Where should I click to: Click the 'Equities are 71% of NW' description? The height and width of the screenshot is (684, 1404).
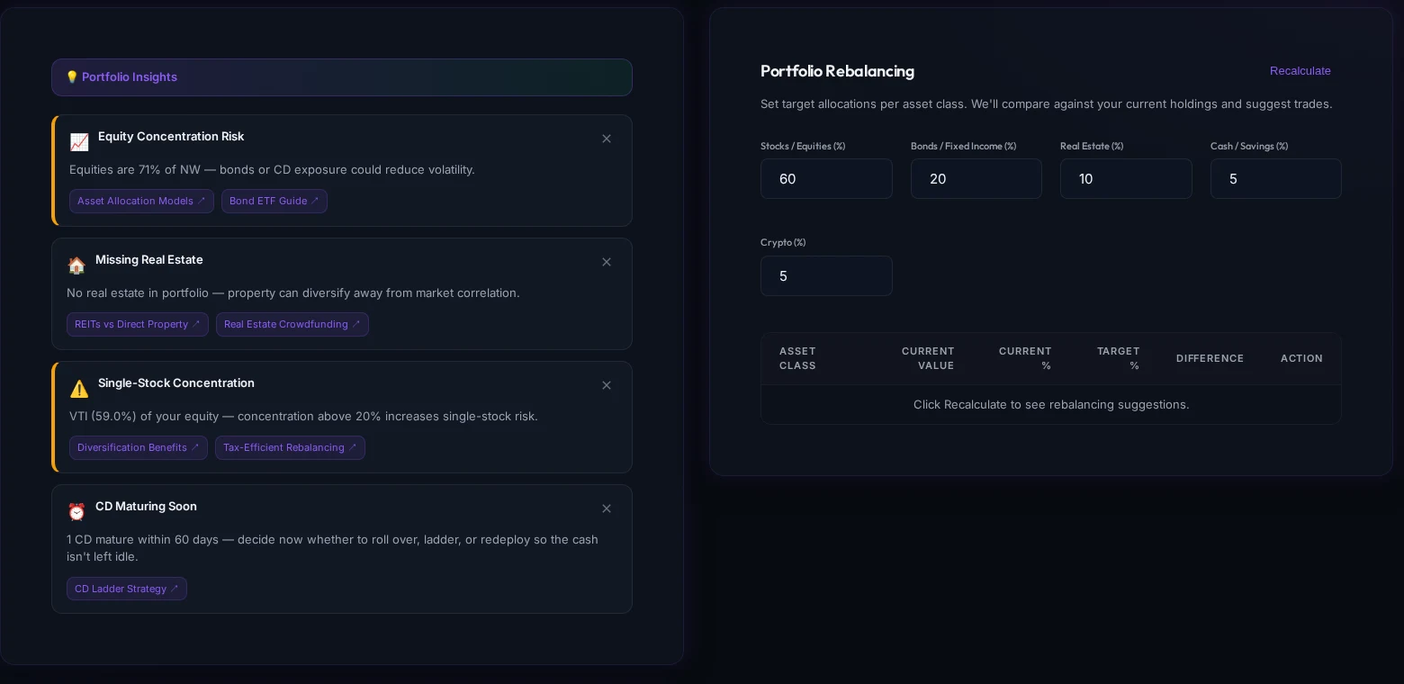click(x=272, y=169)
